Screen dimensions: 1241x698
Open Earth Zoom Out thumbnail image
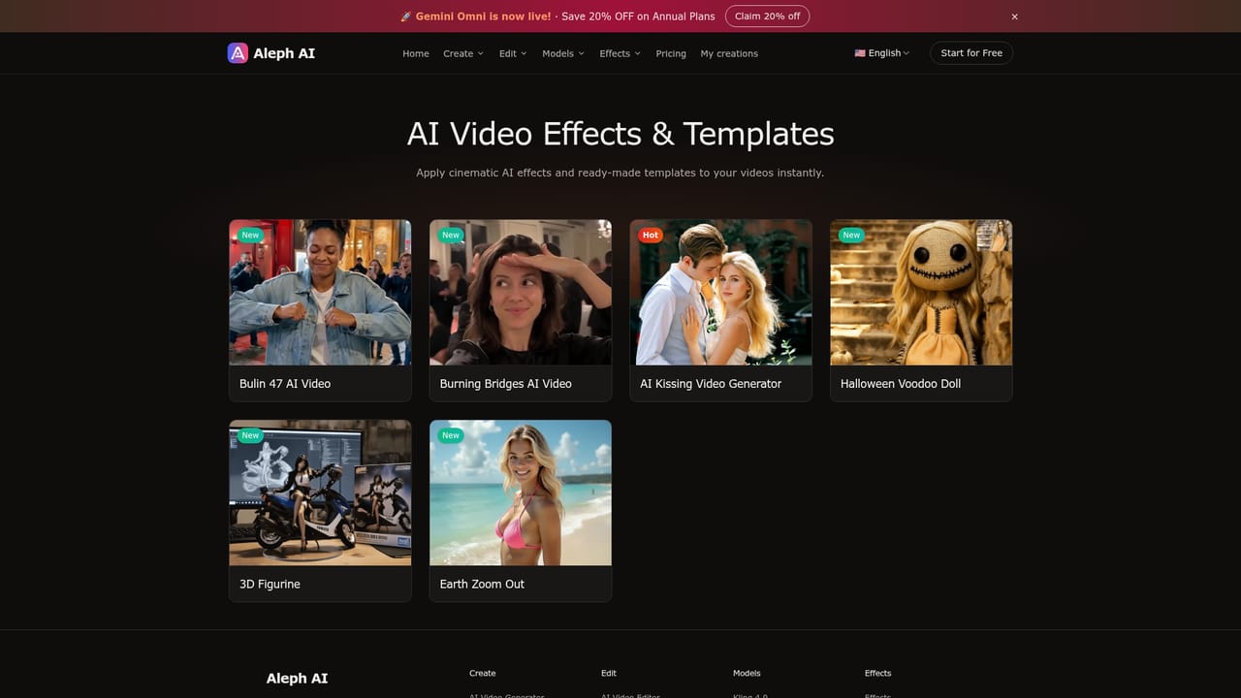(521, 492)
